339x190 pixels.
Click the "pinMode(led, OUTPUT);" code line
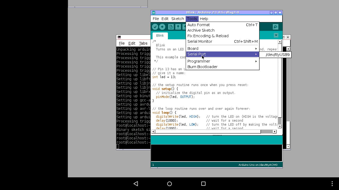click(175, 97)
